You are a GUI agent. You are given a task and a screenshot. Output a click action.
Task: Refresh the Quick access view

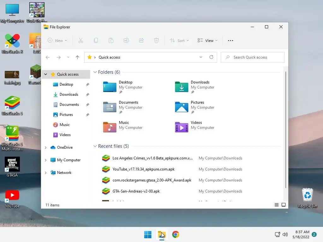211,57
